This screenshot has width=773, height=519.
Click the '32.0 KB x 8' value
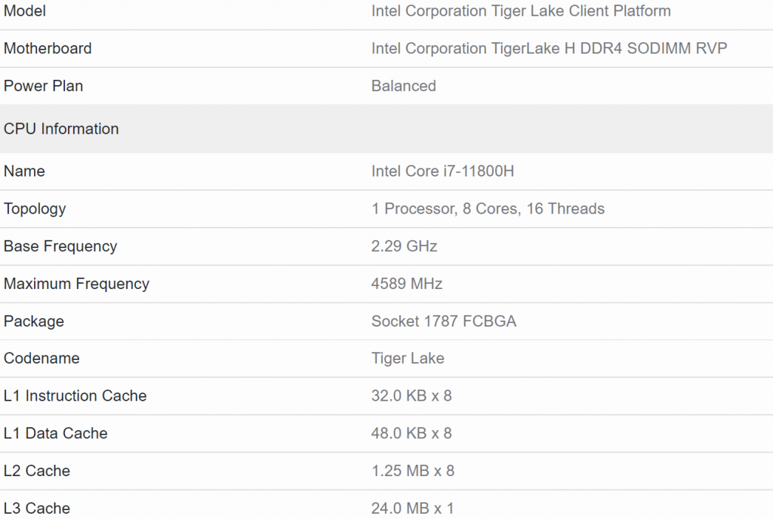(411, 396)
